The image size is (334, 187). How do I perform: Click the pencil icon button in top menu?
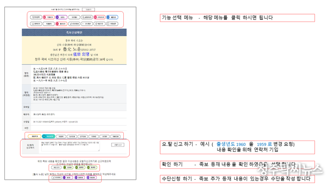(74, 24)
